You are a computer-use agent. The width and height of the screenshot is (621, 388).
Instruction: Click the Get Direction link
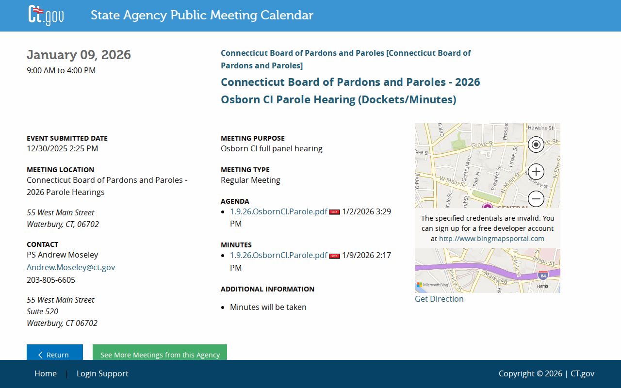pos(439,299)
